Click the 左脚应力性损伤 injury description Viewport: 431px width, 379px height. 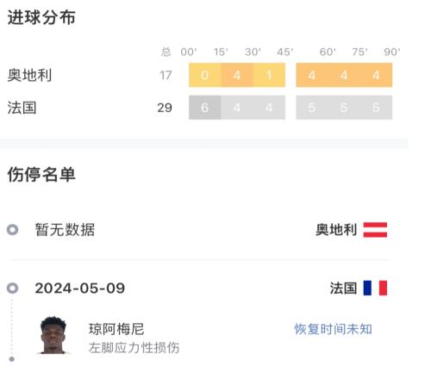click(x=134, y=347)
